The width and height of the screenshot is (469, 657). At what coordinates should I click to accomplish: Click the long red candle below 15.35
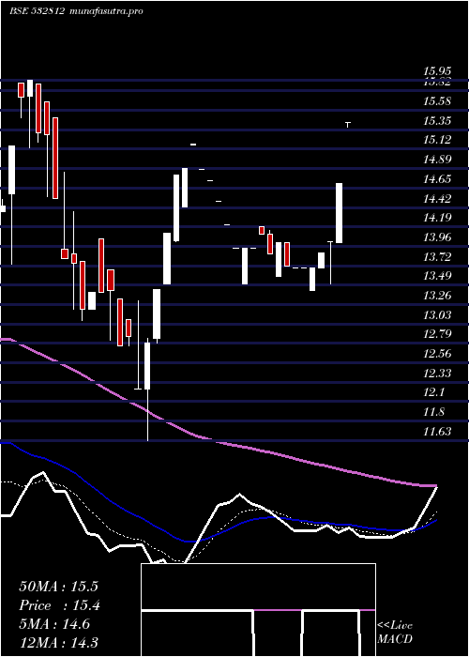(x=54, y=159)
